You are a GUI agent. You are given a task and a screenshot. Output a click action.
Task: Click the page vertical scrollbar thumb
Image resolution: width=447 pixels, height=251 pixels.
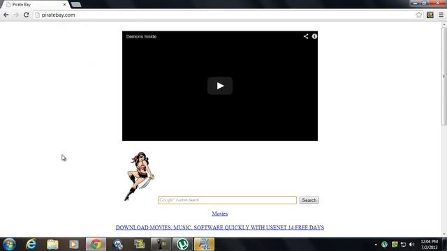click(444, 75)
